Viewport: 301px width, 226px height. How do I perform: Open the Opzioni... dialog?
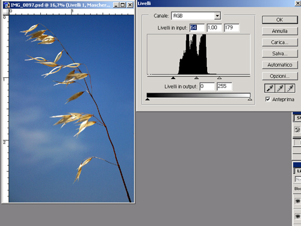280,76
